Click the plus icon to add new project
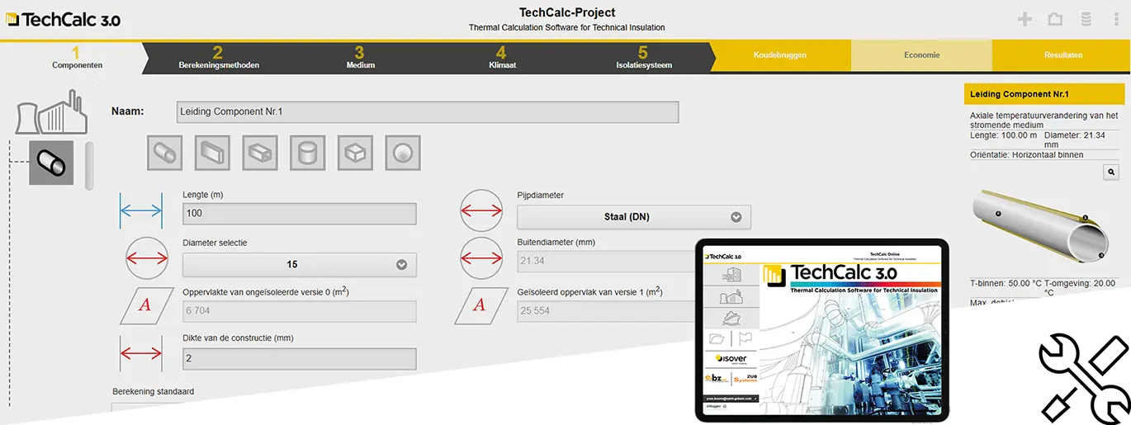 [1025, 19]
